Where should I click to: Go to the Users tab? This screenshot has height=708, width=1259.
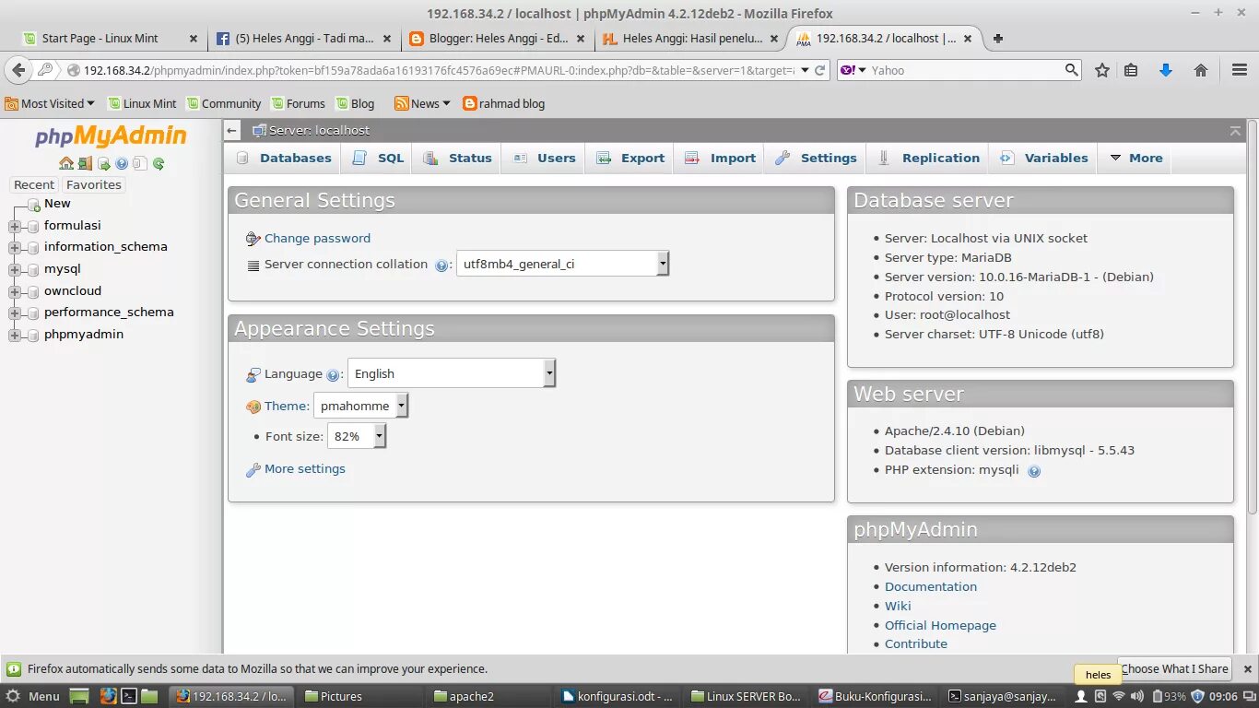(x=544, y=158)
